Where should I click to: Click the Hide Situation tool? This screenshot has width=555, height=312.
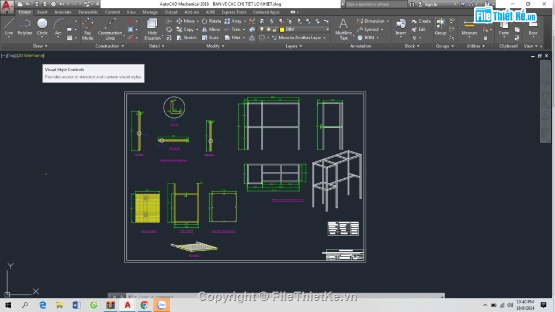152,29
